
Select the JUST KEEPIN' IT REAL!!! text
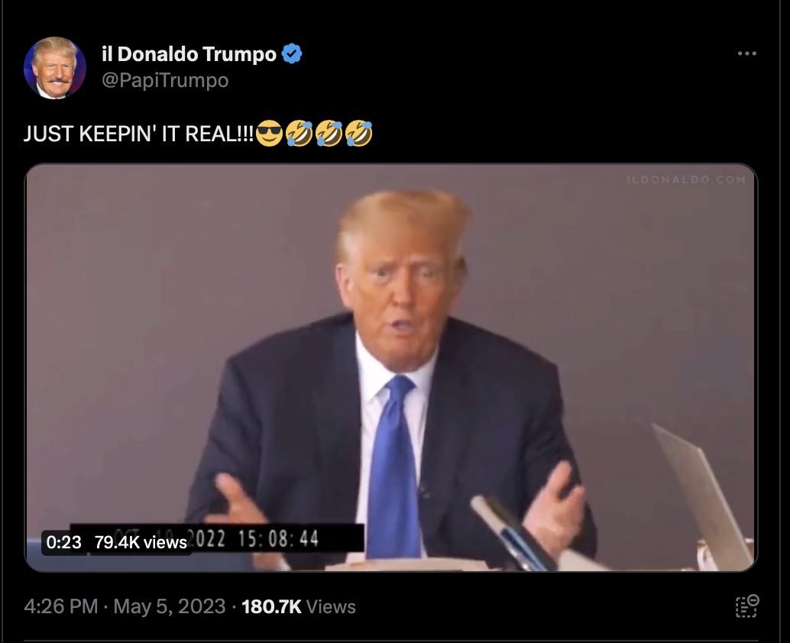138,134
